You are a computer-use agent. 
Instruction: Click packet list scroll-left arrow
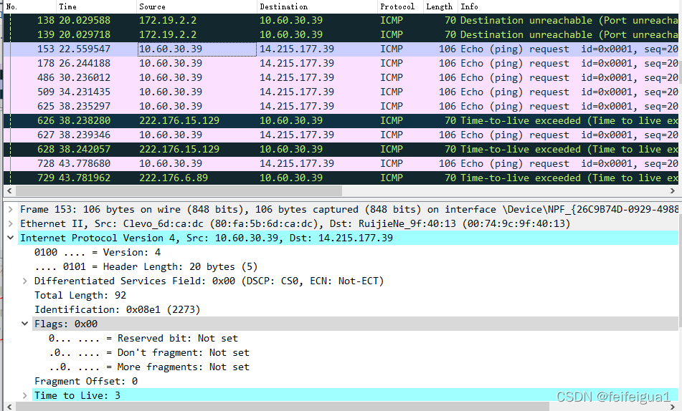point(9,190)
